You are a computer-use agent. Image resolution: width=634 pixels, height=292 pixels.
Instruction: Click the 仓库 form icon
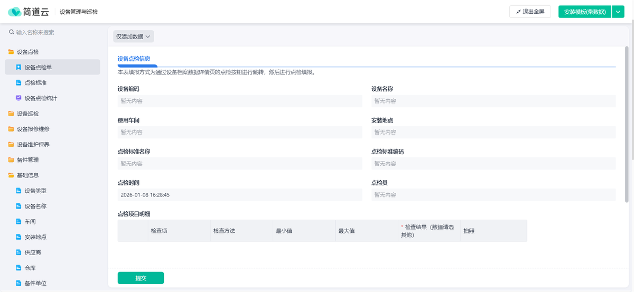[x=18, y=268]
